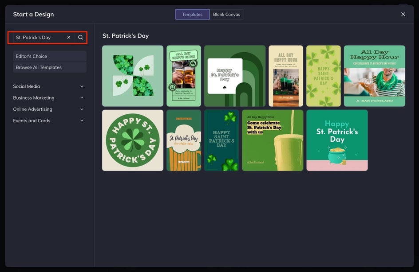Screen dimensions: 419x272
Task: Choose the dark teal Happy Saint Patrick's Day shamrock template
Action: click(221, 140)
